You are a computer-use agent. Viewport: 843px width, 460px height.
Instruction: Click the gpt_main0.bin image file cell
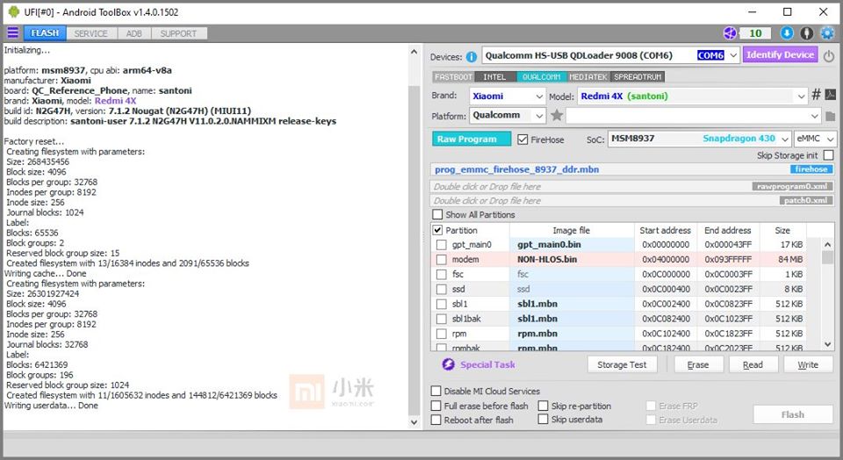(572, 245)
